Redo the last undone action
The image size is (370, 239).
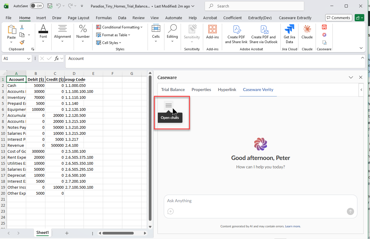click(x=70, y=6)
